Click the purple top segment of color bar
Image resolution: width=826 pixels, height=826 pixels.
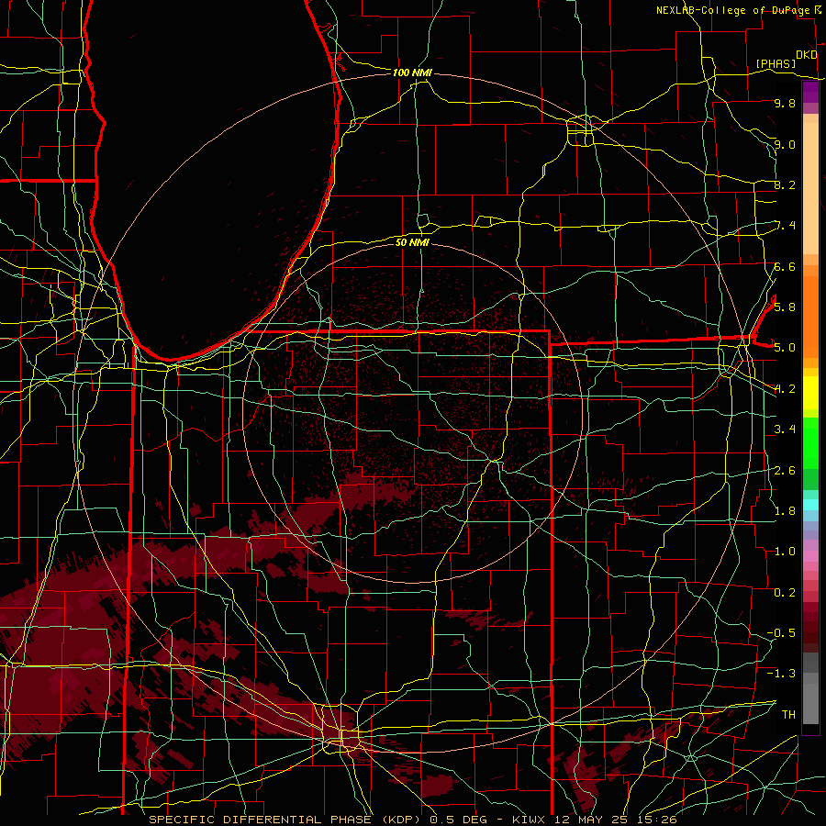(x=810, y=92)
